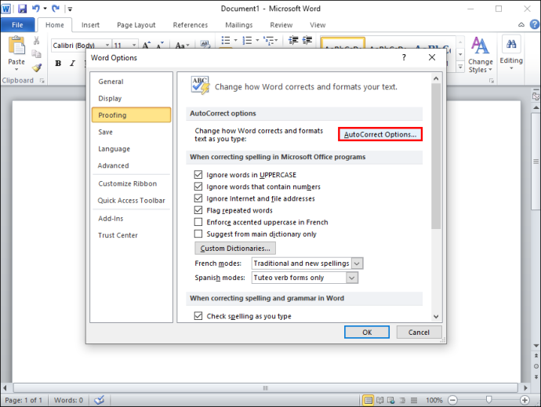Open the File tab
541x407 pixels.
(17, 25)
